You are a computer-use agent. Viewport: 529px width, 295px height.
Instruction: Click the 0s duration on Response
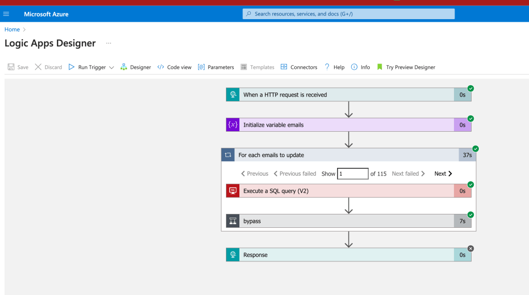click(x=462, y=255)
